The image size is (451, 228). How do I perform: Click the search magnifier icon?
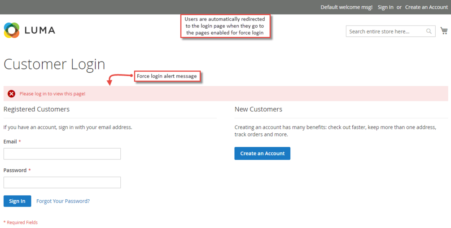(x=429, y=31)
